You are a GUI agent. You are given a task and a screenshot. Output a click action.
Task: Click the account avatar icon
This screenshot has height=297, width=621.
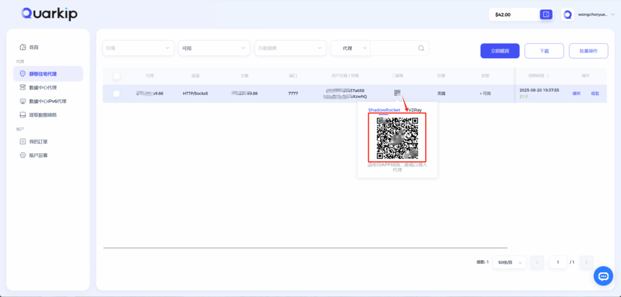click(568, 15)
